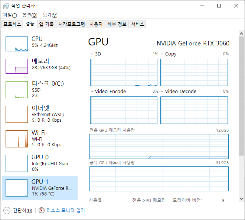Viewport: 245px width, 220px height.
Task: Minimize the 작업 관리자 window
Action: coord(202,6)
